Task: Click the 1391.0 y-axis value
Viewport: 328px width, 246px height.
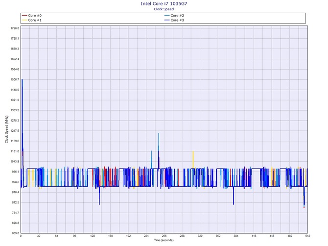Action: [15, 100]
